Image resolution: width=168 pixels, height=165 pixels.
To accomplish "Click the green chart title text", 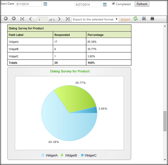I will (70, 71).
